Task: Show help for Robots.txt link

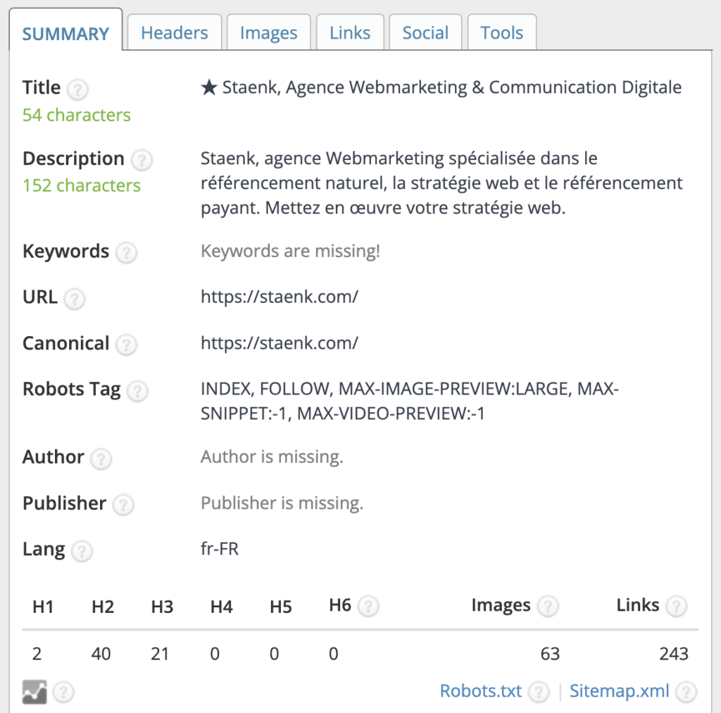Action: click(x=539, y=692)
